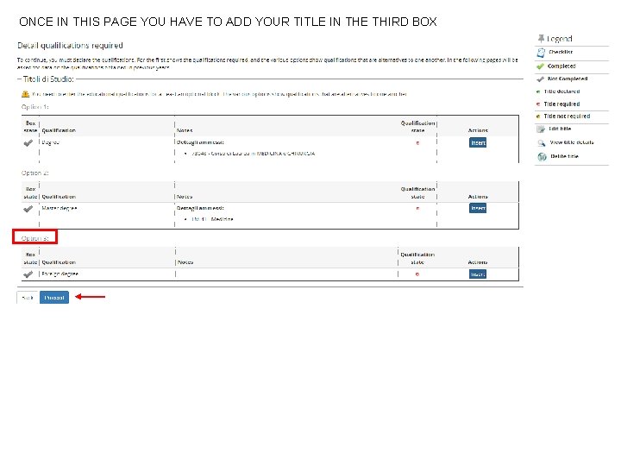The image size is (621, 466).
Task: Click the 'LM-41 - Medicine' note entry
Action: pyautogui.click(x=212, y=219)
